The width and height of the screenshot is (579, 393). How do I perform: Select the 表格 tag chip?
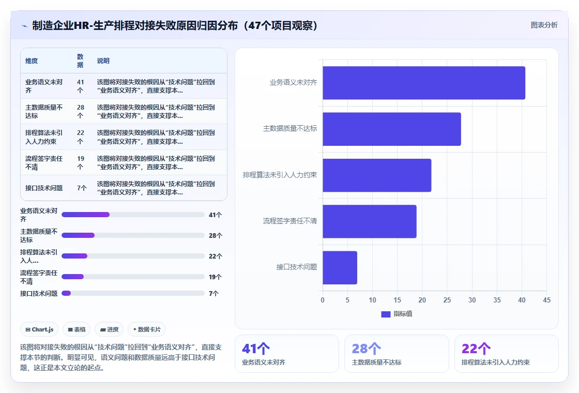click(x=77, y=329)
